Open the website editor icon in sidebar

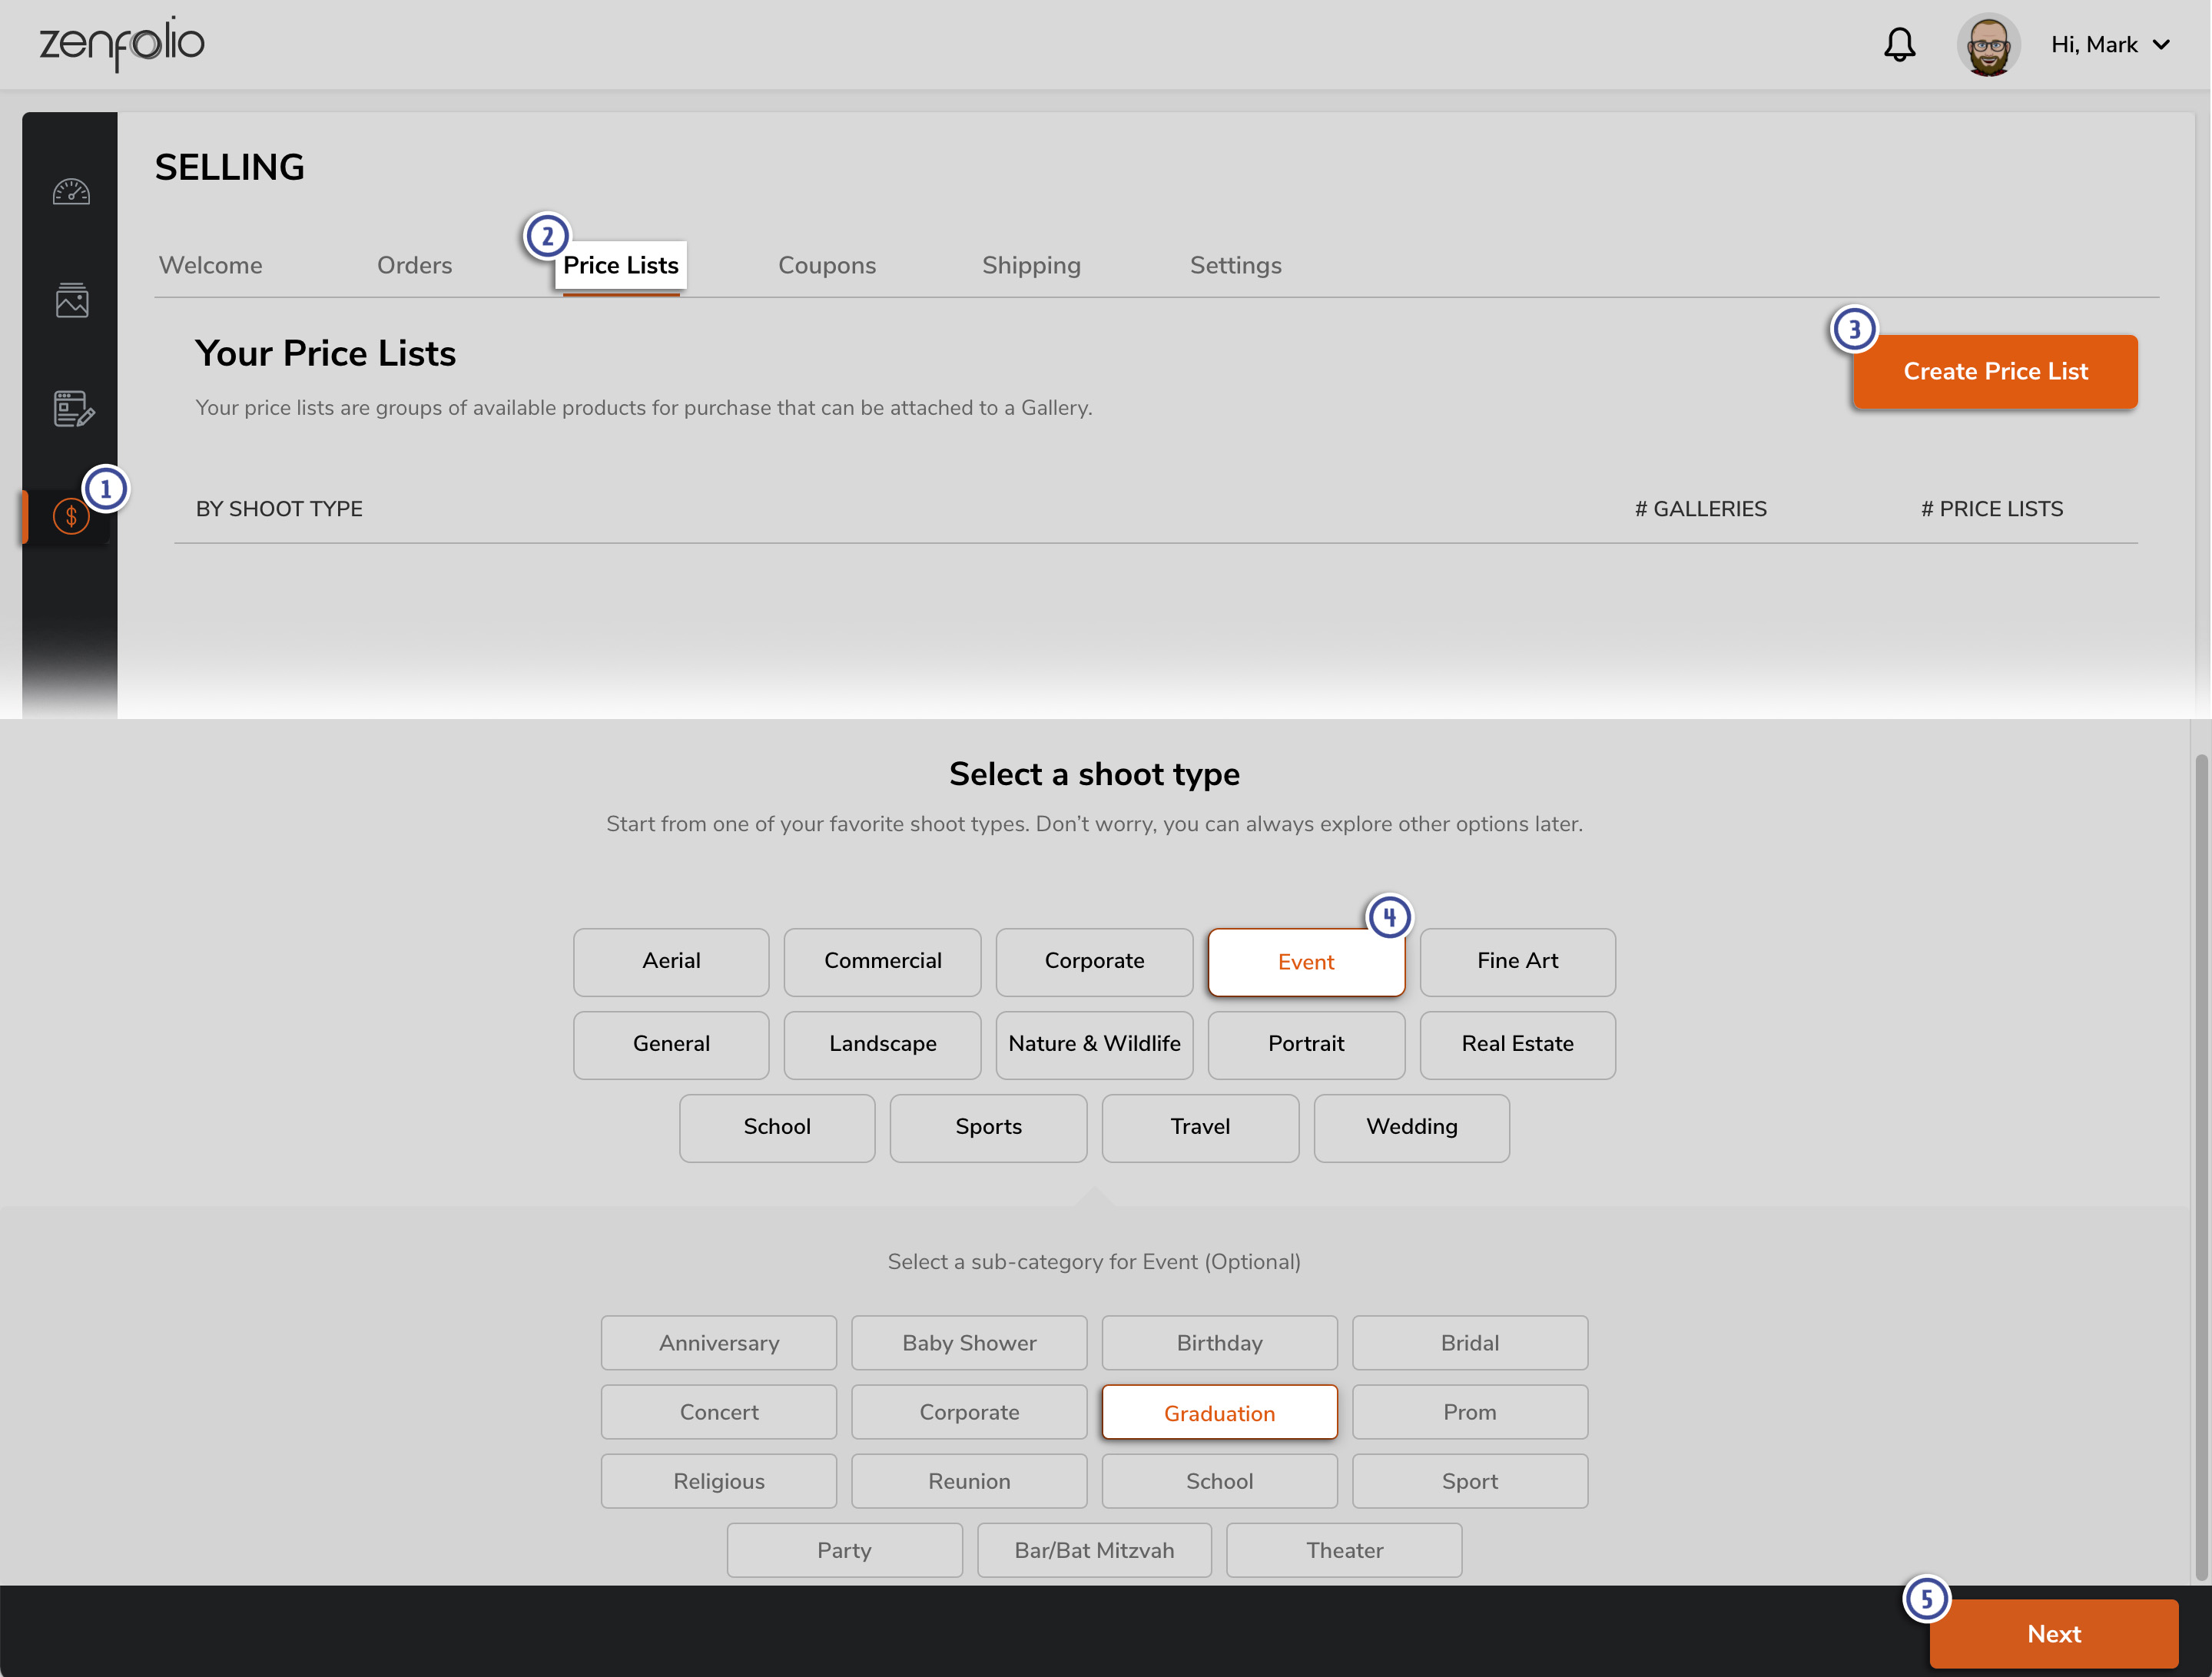[73, 409]
